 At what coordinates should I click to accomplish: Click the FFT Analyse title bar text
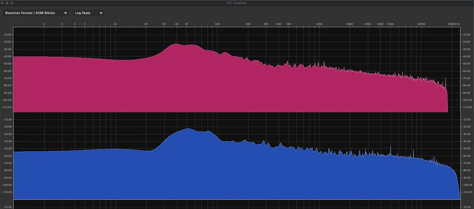237,3
